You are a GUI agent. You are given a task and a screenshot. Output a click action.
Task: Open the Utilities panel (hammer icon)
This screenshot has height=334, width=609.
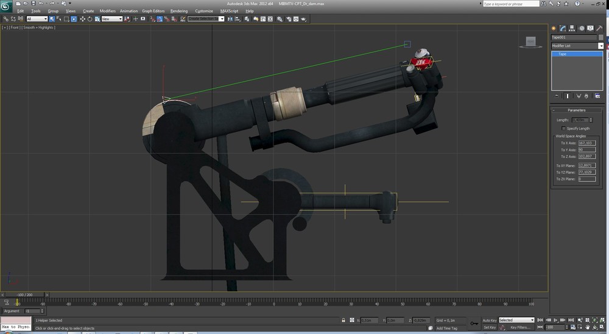coord(599,28)
